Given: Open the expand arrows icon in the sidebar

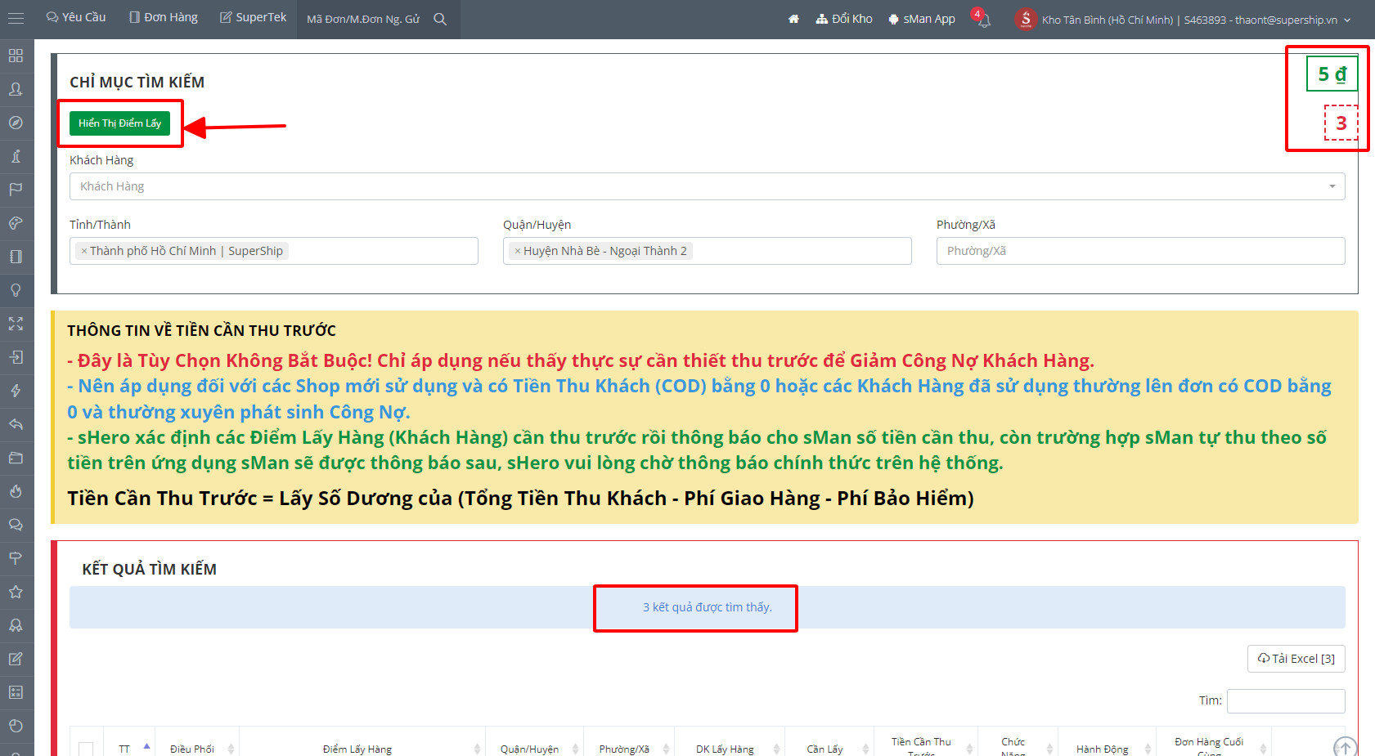Looking at the screenshot, I should [16, 324].
